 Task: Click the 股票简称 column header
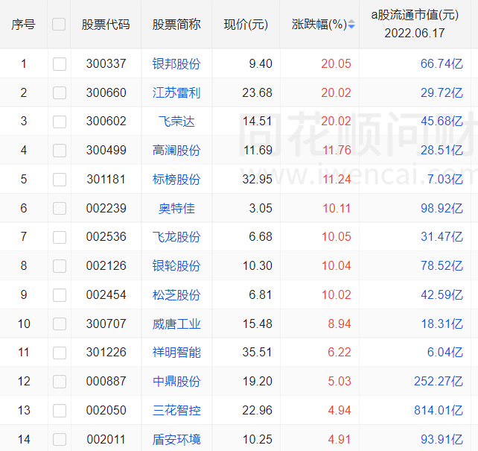(176, 25)
